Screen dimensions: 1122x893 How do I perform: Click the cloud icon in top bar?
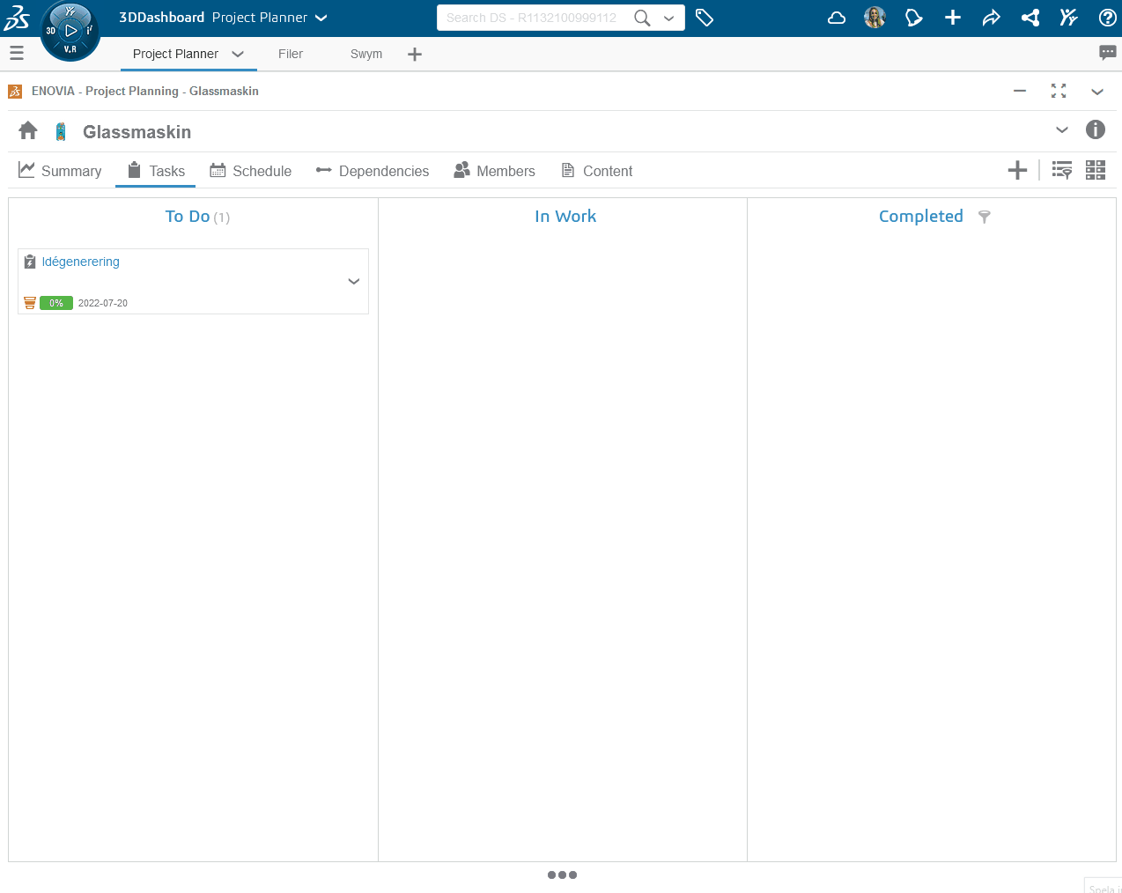click(x=837, y=18)
